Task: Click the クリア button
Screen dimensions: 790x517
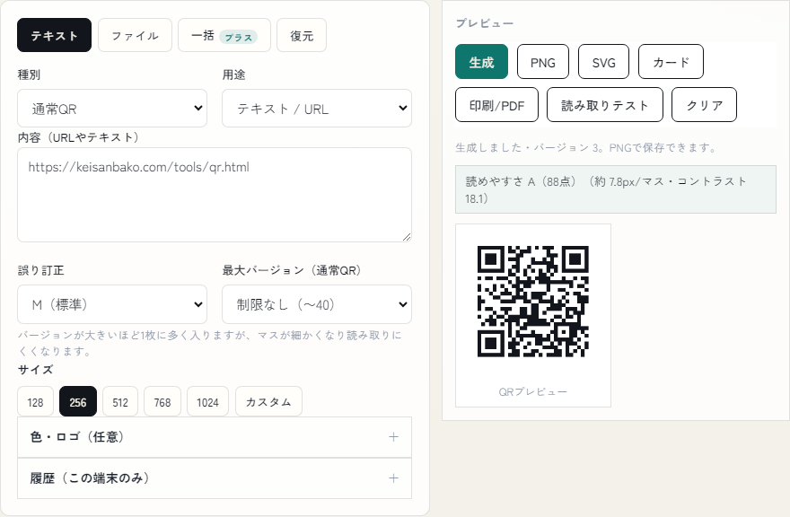Action: (x=705, y=105)
